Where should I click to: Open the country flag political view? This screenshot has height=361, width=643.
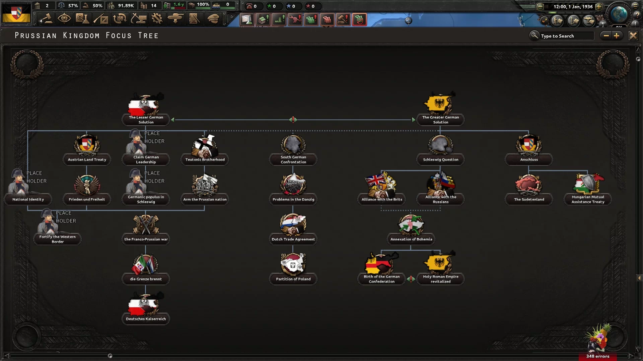[16, 13]
